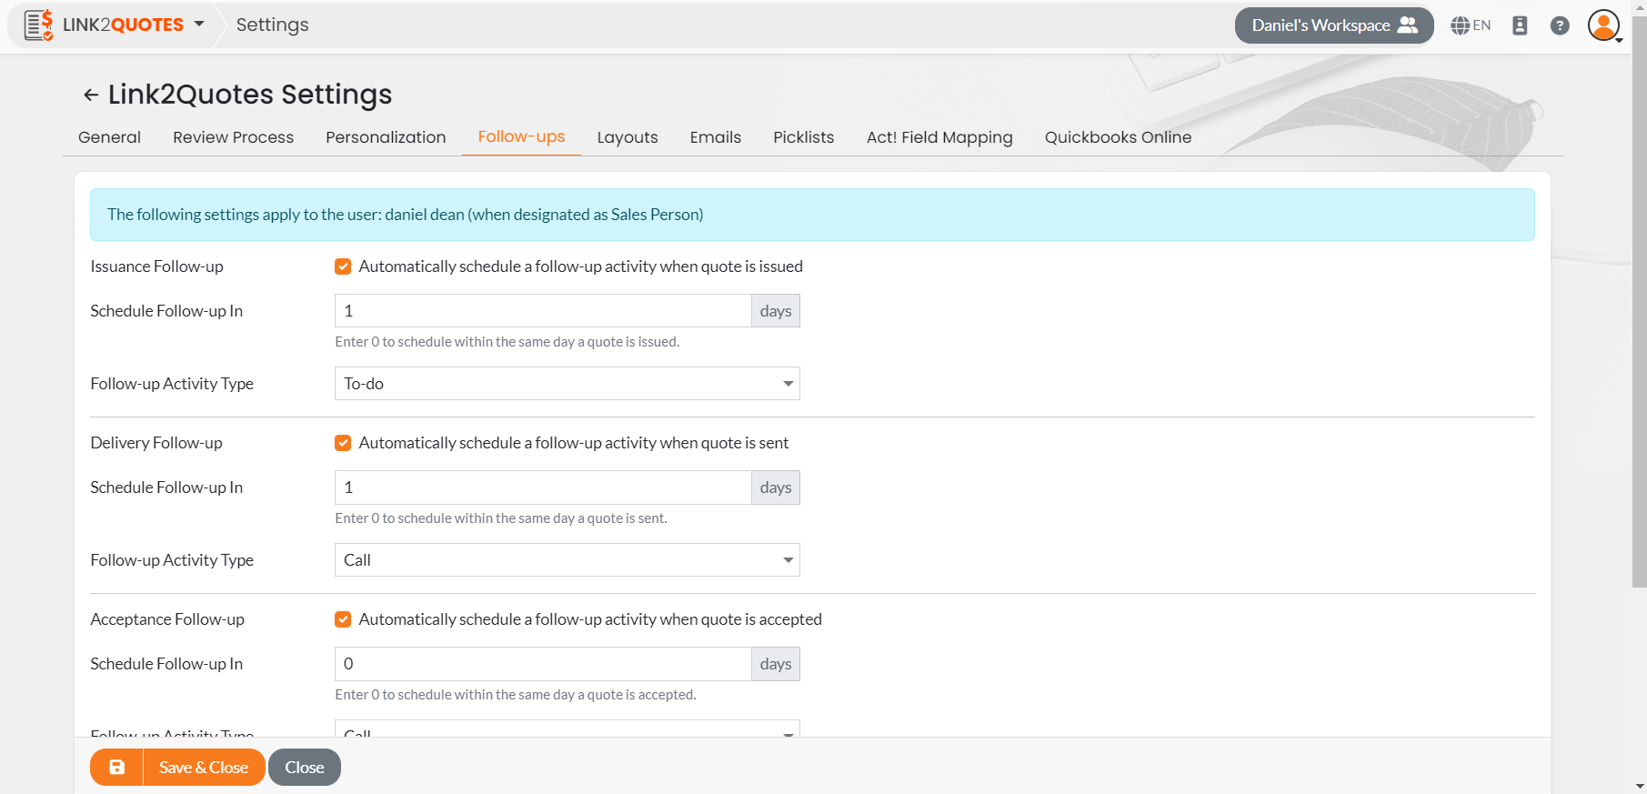Image resolution: width=1647 pixels, height=794 pixels.
Task: Toggle follow-up when quote is issued checkbox
Action: [343, 266]
